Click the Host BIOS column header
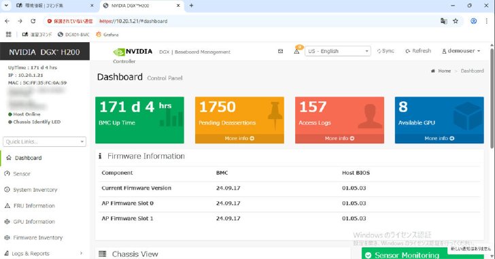The image size is (495, 259). tap(356, 173)
